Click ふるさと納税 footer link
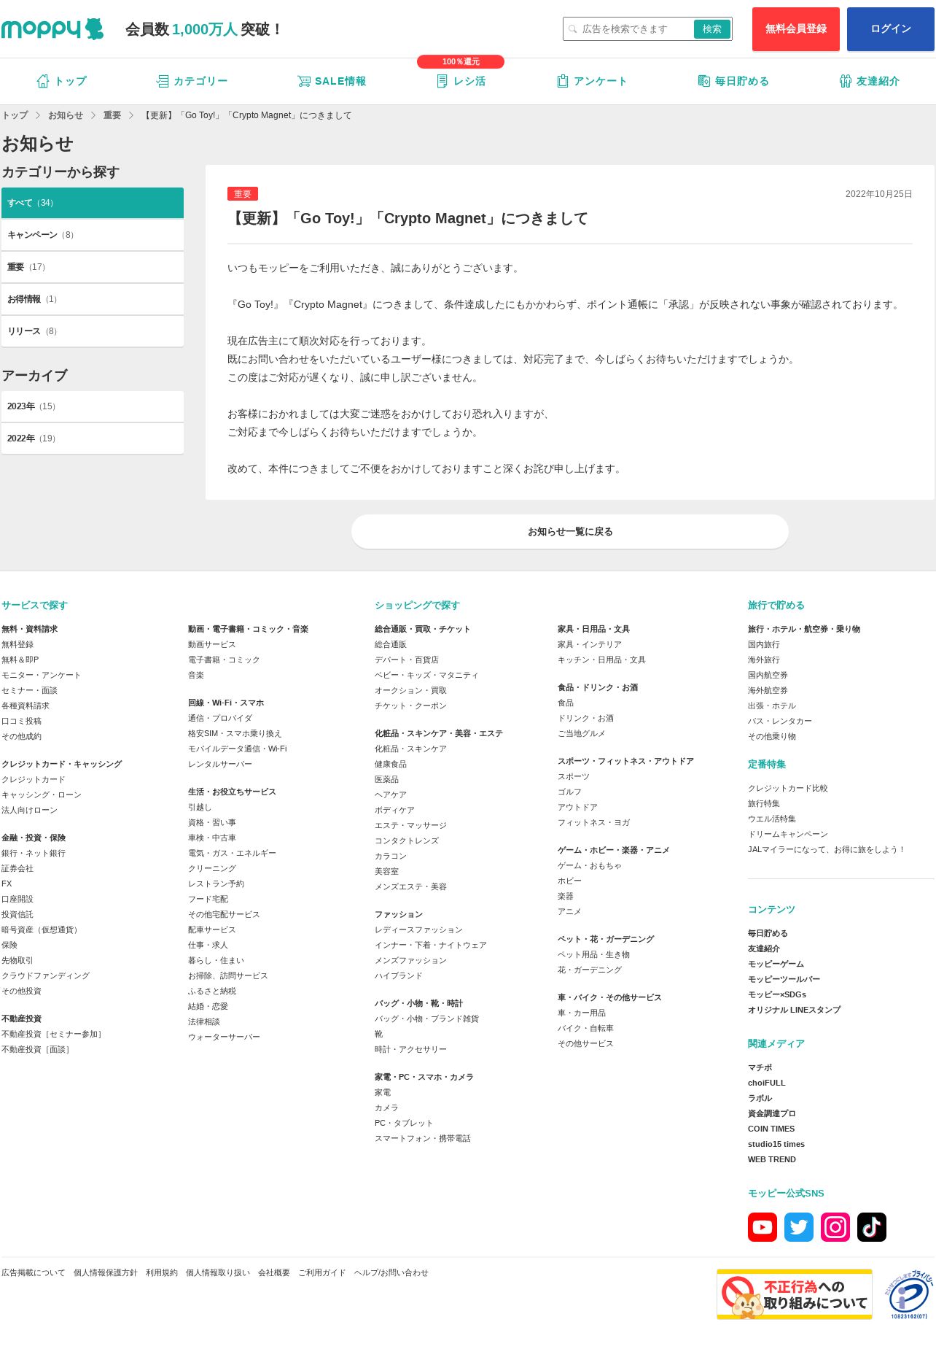 pyautogui.click(x=212, y=991)
